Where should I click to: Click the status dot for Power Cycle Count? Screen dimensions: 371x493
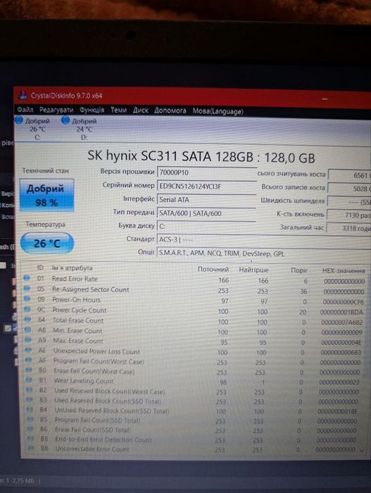(x=27, y=309)
